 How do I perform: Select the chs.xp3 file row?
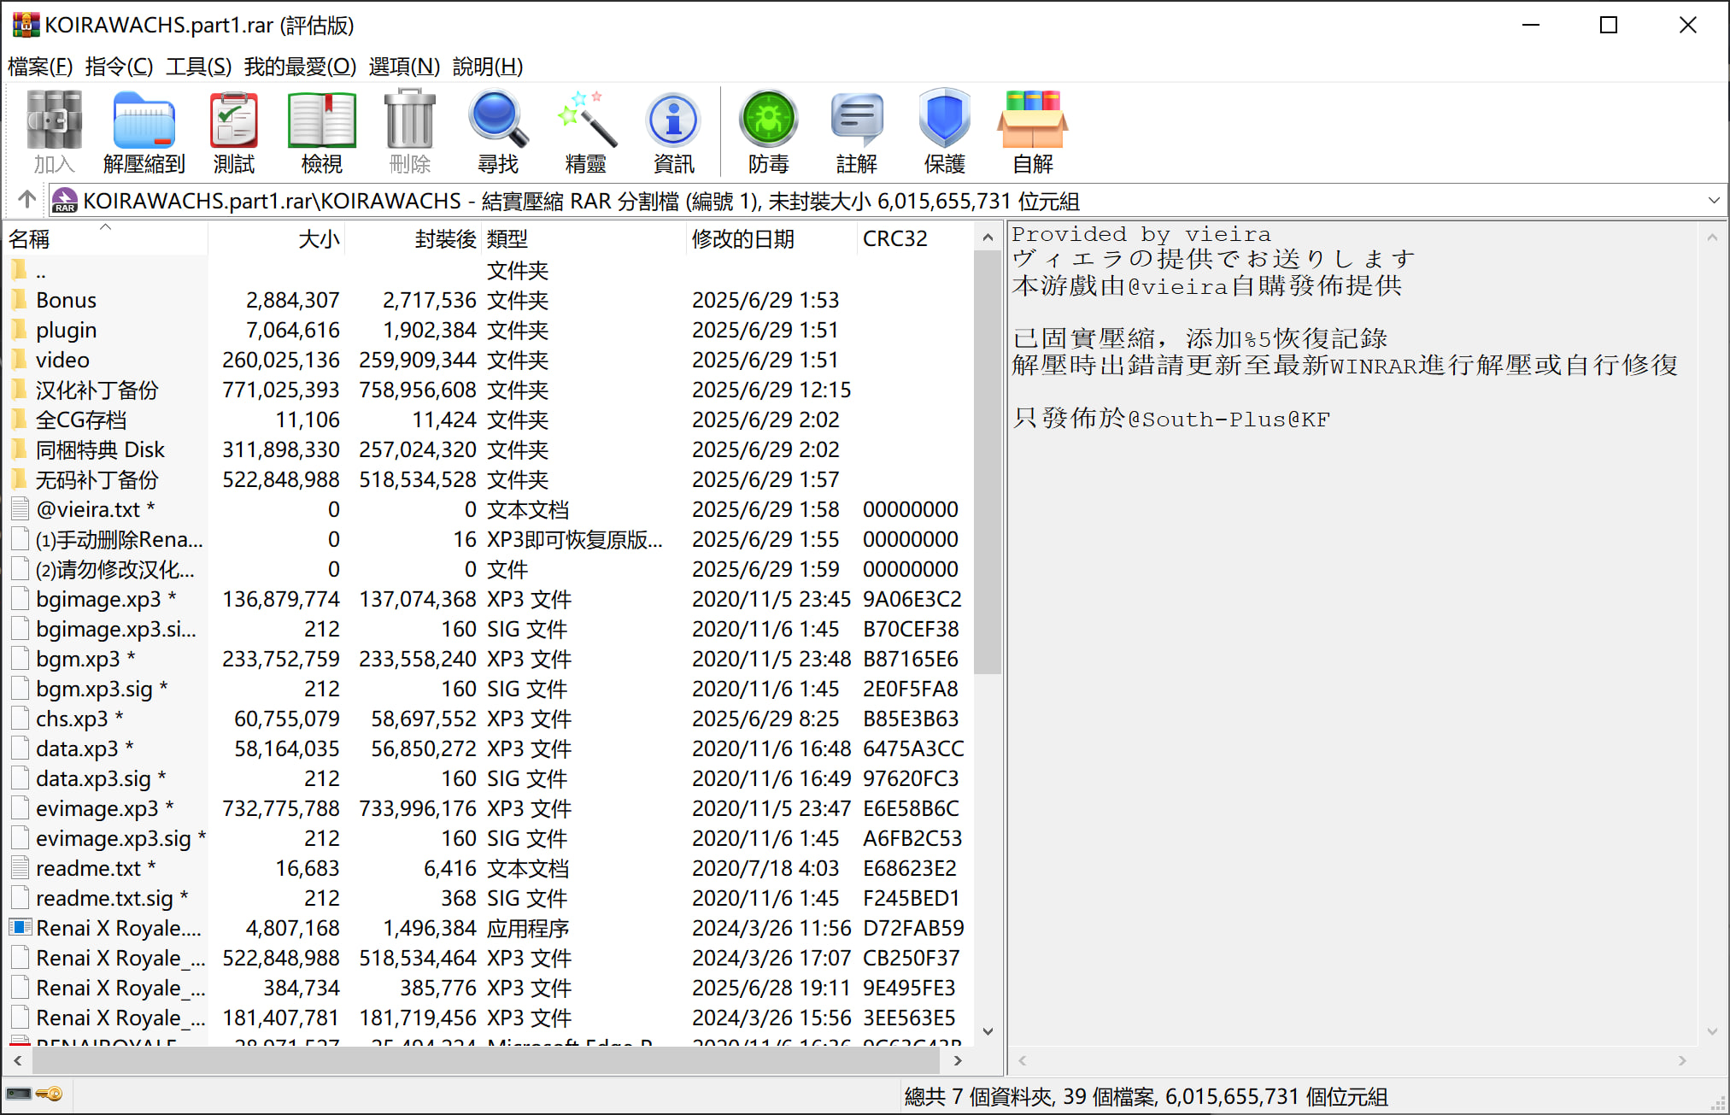tap(72, 719)
